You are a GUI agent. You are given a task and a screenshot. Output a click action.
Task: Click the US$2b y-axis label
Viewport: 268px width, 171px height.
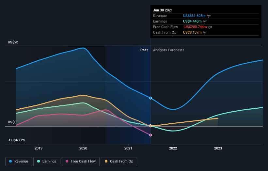(x=13, y=42)
